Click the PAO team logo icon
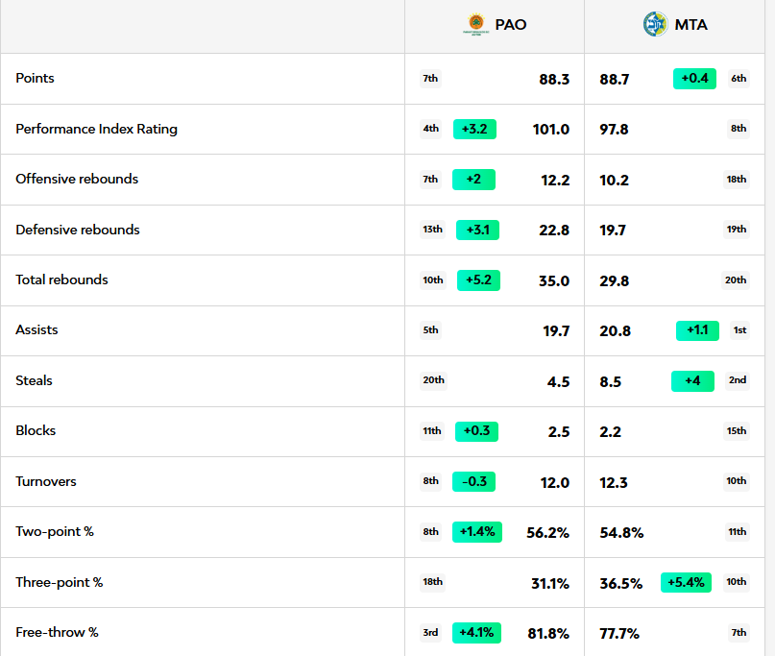Viewport: 775px width, 656px height. [x=475, y=25]
